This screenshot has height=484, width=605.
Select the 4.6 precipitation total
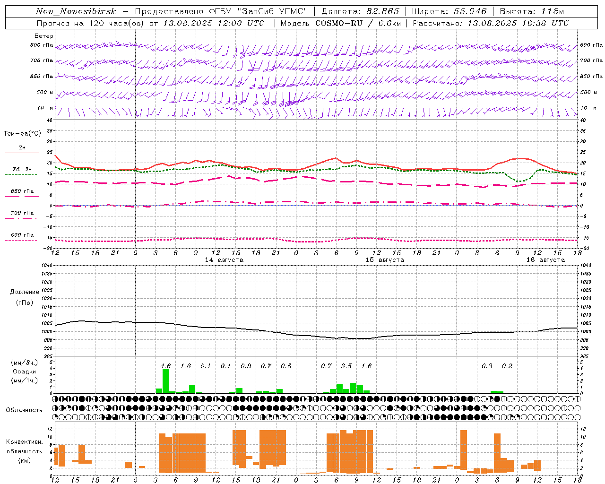165,366
